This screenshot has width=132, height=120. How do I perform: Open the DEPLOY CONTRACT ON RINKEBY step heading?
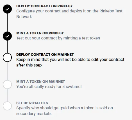point(44,6)
